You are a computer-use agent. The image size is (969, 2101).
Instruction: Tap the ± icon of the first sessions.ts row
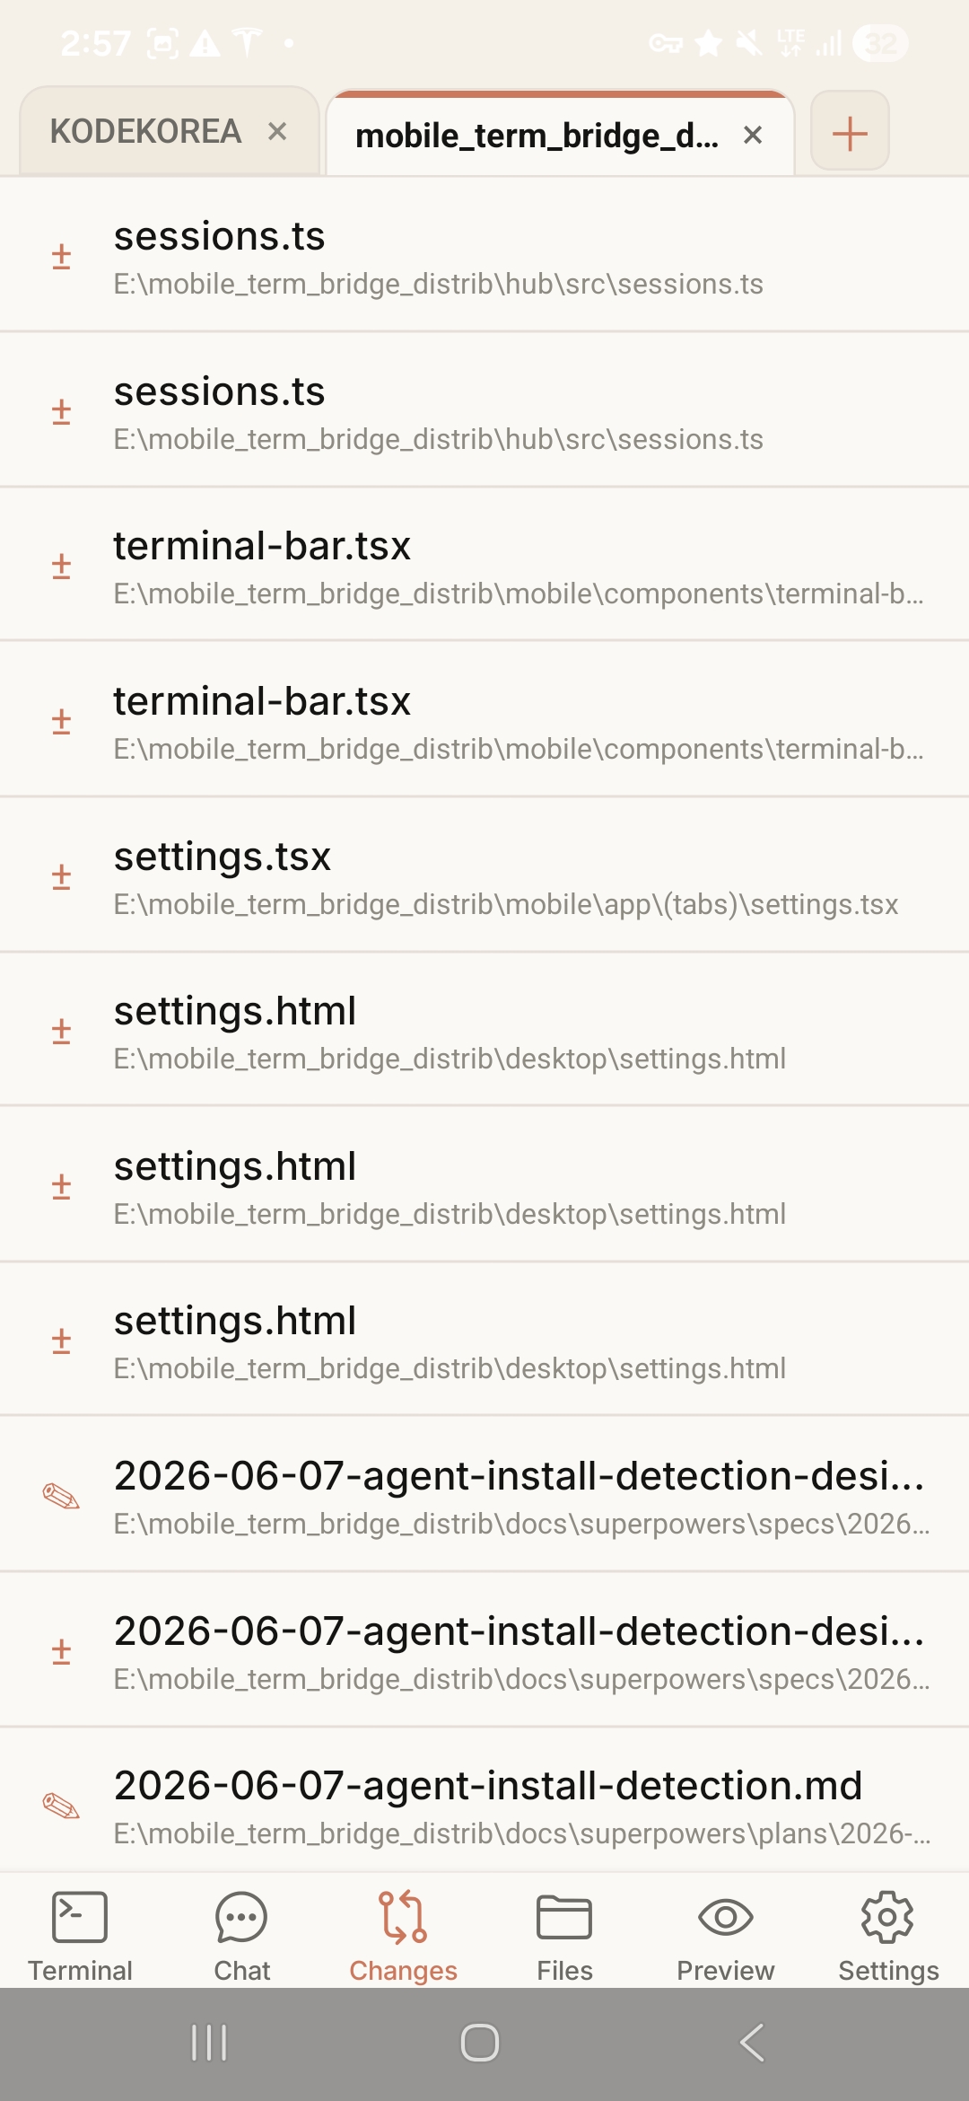click(61, 257)
